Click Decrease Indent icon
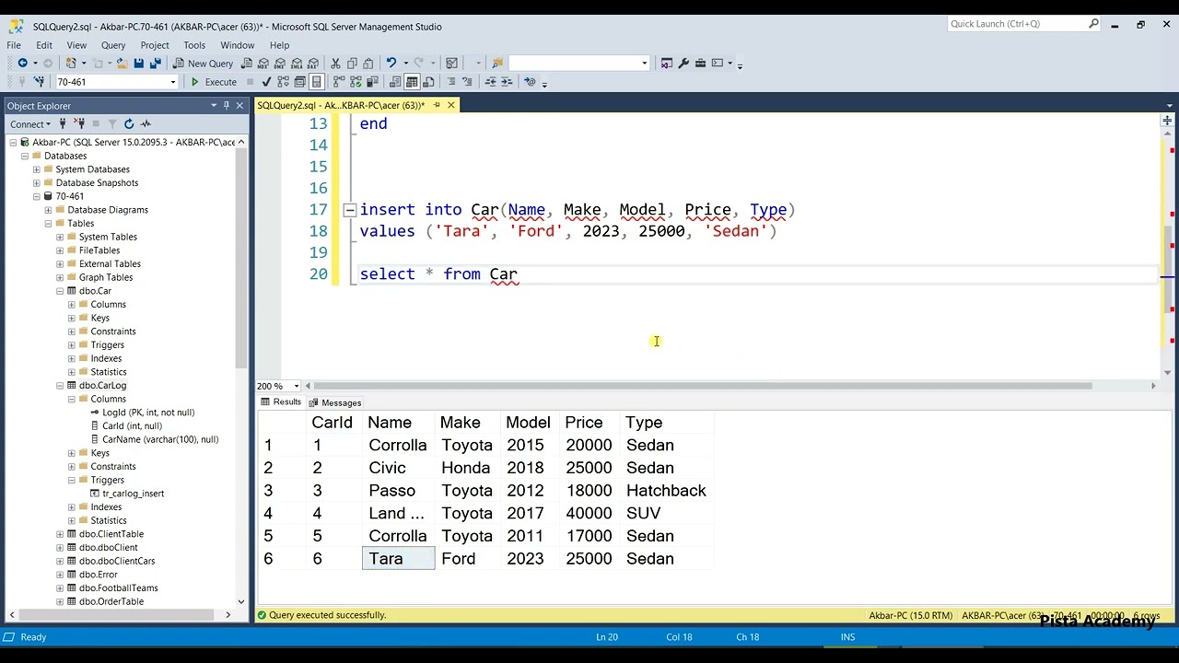1179x663 pixels. (491, 82)
